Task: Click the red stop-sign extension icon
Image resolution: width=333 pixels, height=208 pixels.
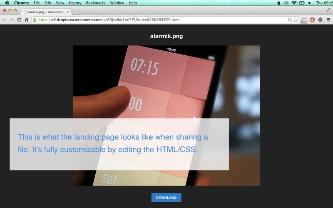Action: point(312,20)
